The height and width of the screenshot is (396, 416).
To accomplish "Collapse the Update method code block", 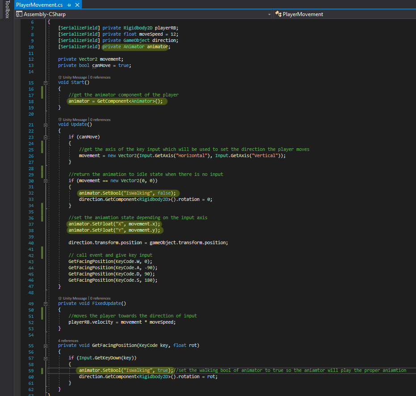I will pyautogui.click(x=46, y=125).
